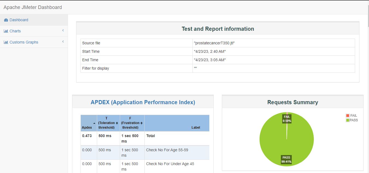This screenshot has height=173, width=369.
Task: Click the Charts bar-chart icon in sidebar
Action: 6,31
